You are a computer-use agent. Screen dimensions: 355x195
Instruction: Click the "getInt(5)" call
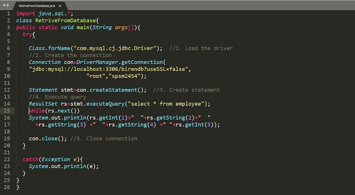pyautogui.click(x=199, y=125)
